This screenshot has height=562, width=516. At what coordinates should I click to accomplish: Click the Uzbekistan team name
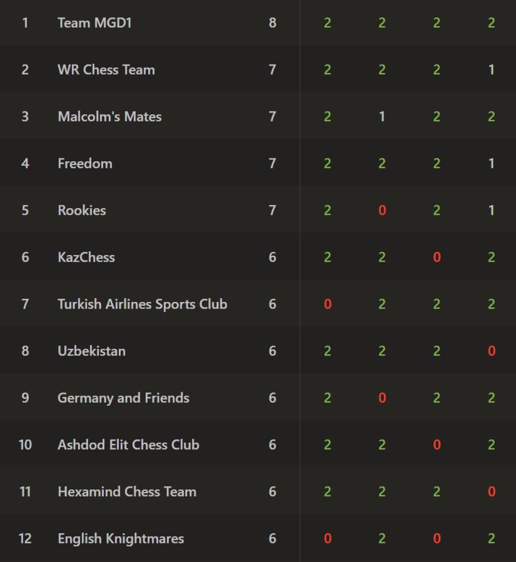(x=91, y=351)
